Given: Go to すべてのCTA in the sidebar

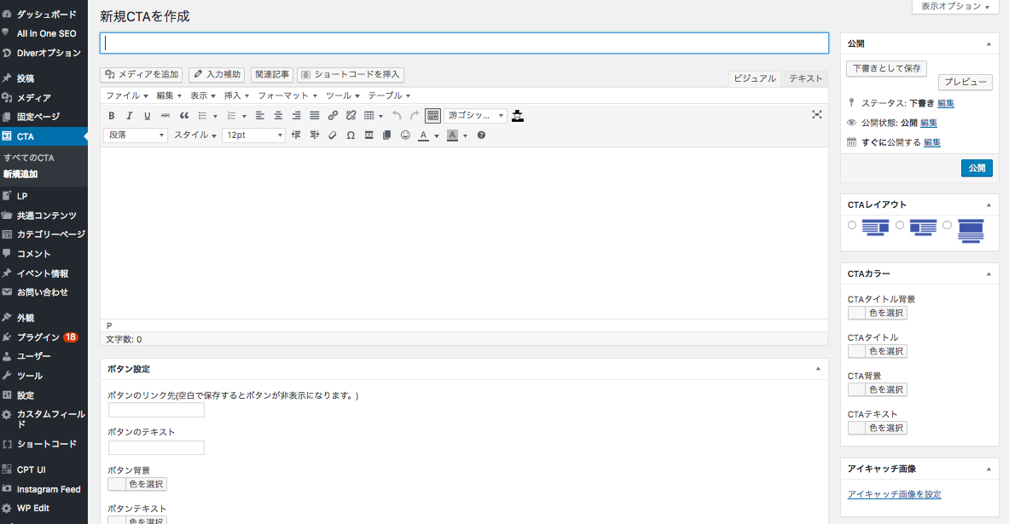Looking at the screenshot, I should (29, 158).
